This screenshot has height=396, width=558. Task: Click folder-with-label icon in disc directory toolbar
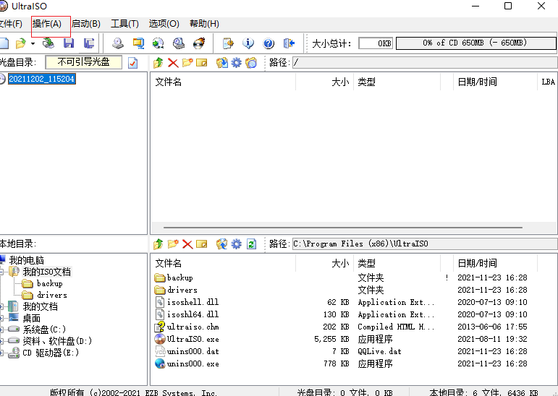pyautogui.click(x=251, y=63)
